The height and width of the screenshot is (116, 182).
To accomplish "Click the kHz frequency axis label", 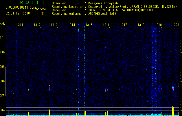I will click(x=3, y=23).
